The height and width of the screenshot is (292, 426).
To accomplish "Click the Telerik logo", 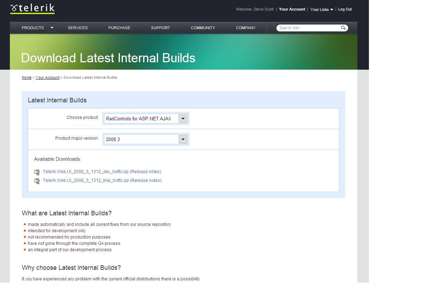I will (x=32, y=8).
